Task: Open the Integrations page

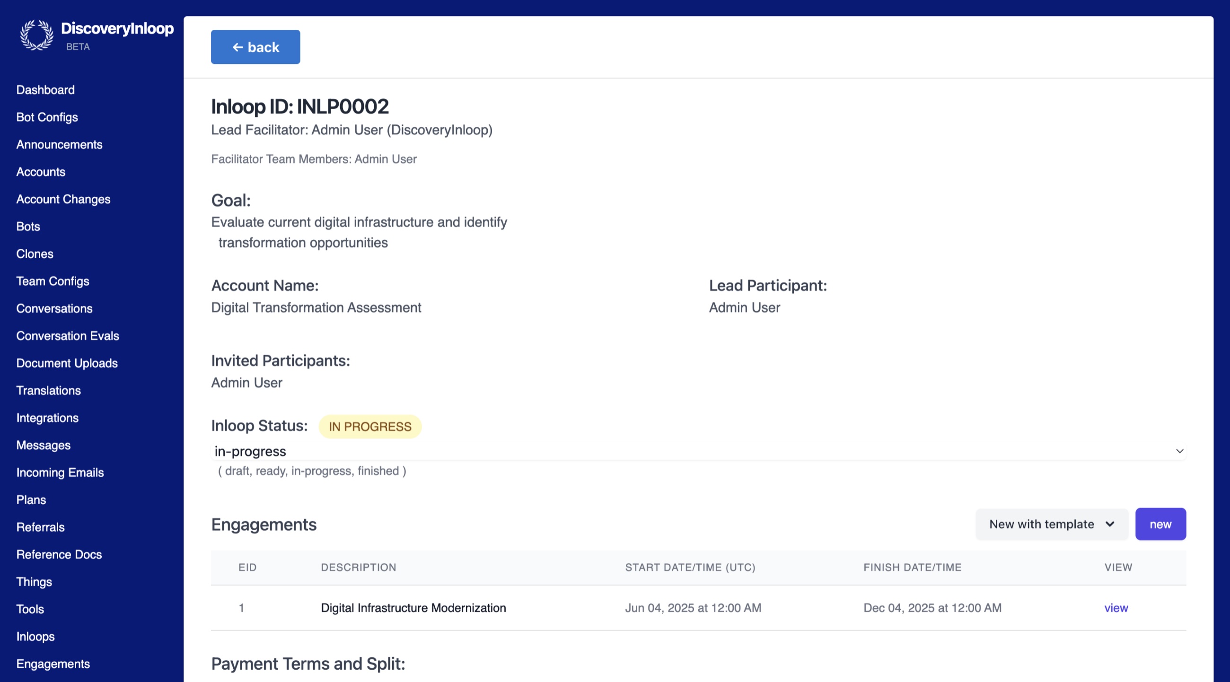Action: click(x=47, y=418)
